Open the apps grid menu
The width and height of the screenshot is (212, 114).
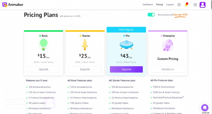click(195, 5)
